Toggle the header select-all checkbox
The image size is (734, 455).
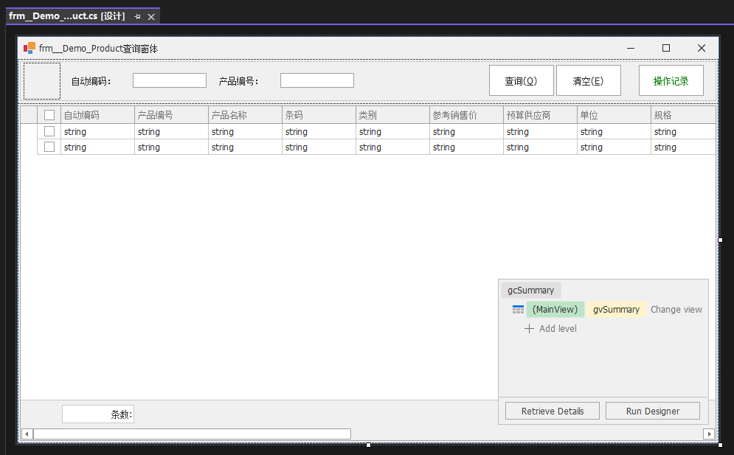point(49,115)
